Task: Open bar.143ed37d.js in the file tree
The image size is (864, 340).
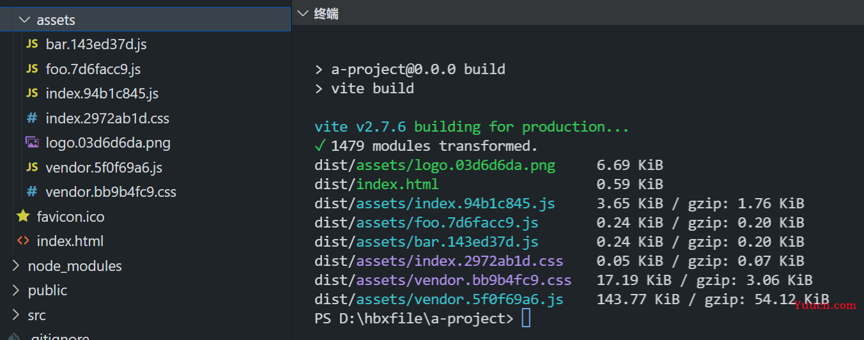Action: coord(96,45)
